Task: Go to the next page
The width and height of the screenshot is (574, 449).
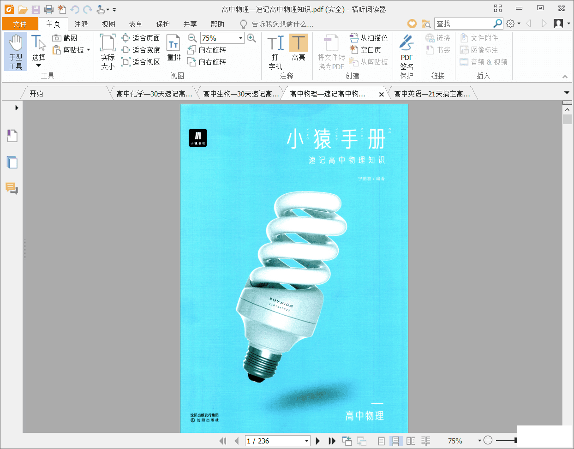Action: click(317, 441)
